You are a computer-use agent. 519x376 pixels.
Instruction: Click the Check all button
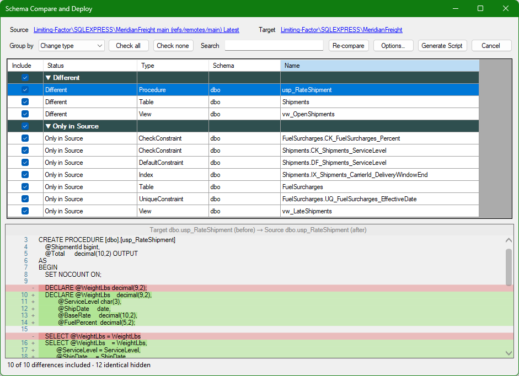[129, 46]
